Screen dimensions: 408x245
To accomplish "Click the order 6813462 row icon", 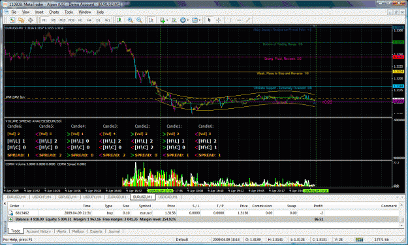I will coord(11,213).
